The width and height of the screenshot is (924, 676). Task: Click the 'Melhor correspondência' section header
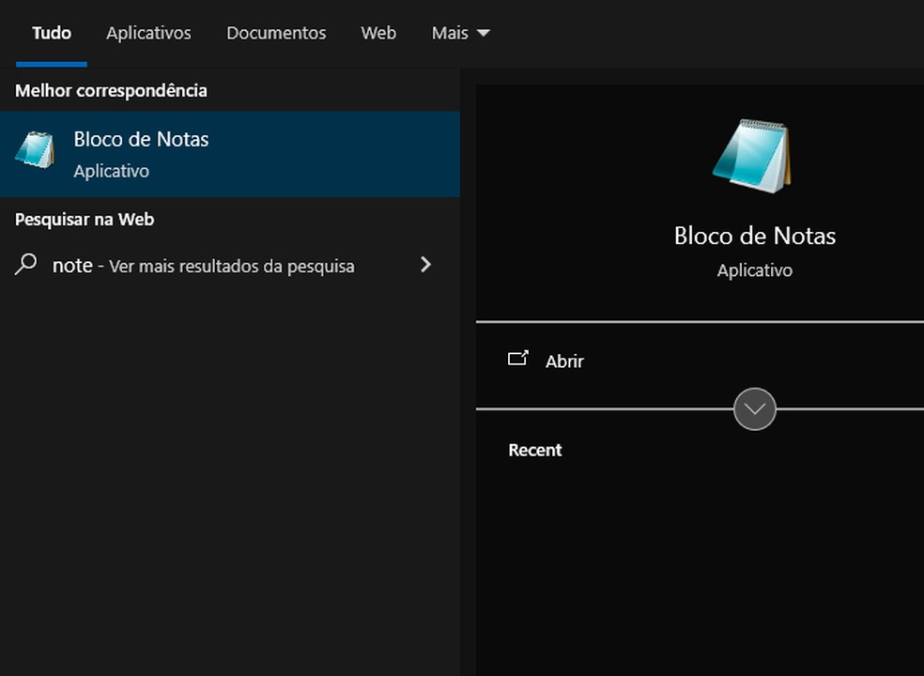point(111,91)
